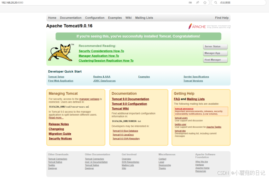This screenshot has width=269, height=178.
Task: Open Clustering/Session Replication How-To link
Action: click(x=106, y=61)
